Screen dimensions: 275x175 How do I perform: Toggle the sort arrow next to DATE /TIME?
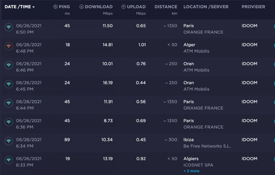[x=34, y=7]
